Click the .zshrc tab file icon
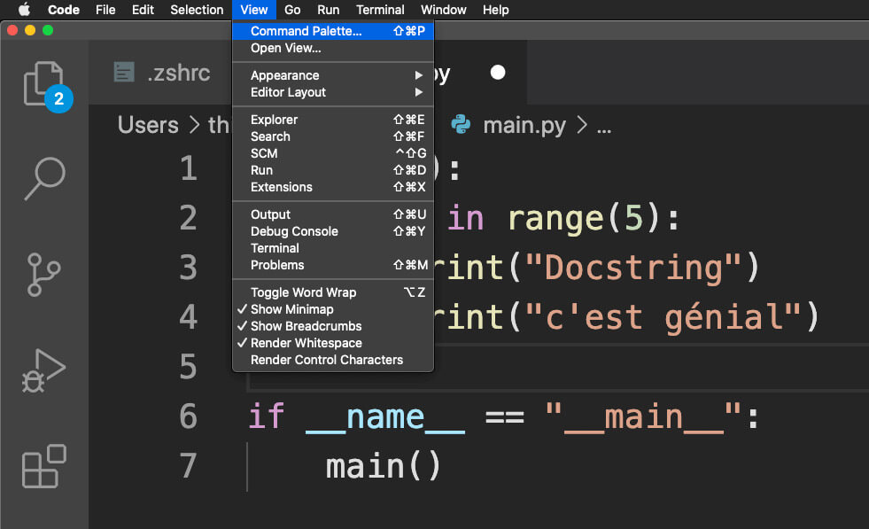This screenshot has height=529, width=869. click(x=124, y=73)
